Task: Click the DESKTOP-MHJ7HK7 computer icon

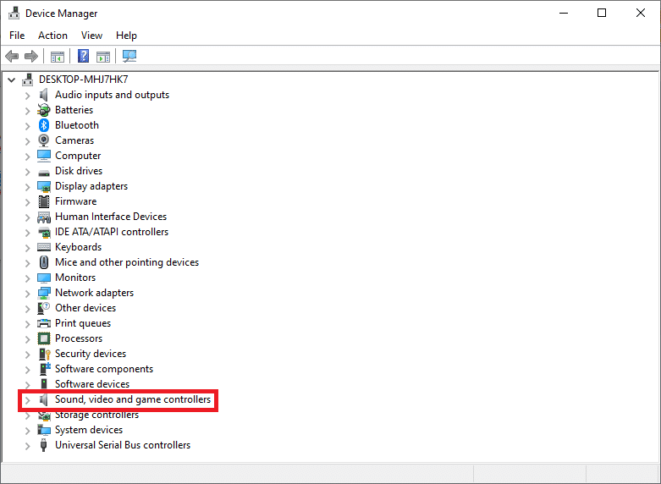Action: pyautogui.click(x=28, y=80)
